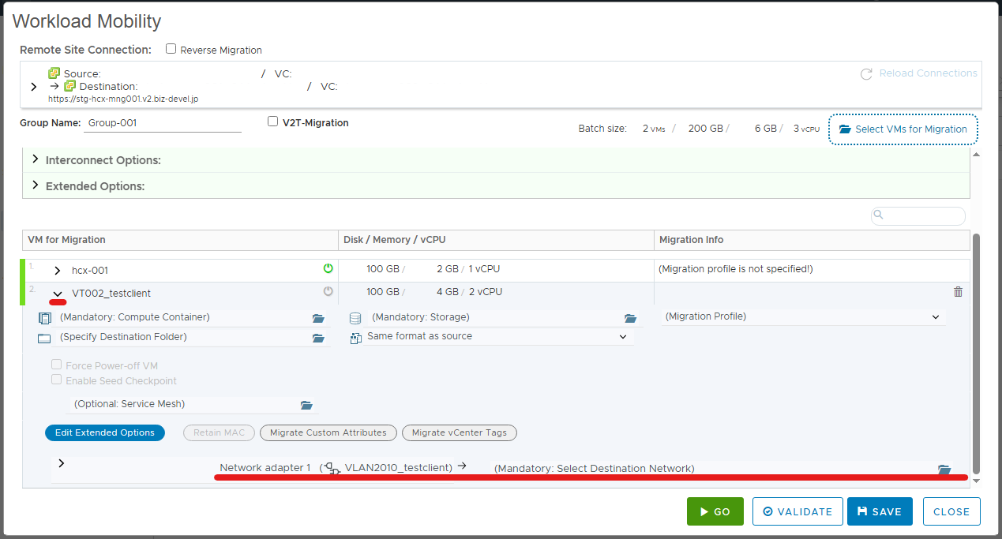Check the Force Power-off VM box
The width and height of the screenshot is (1002, 539).
click(x=56, y=365)
